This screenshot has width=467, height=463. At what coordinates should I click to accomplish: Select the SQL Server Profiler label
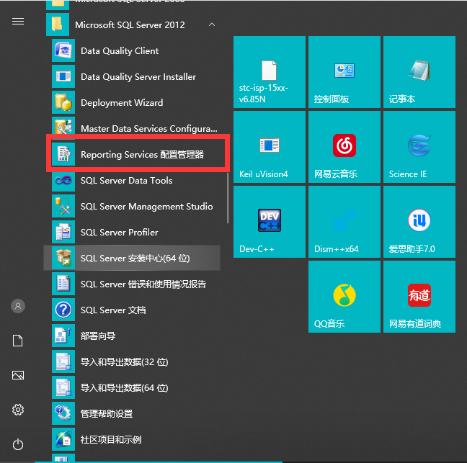[120, 232]
